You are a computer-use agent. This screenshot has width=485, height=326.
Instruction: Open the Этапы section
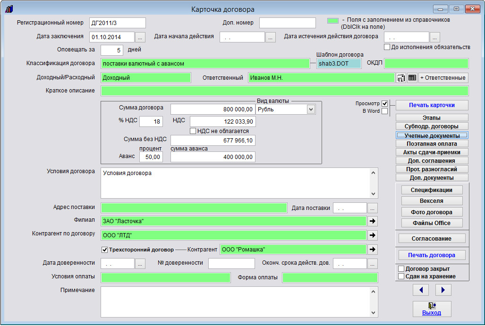[x=432, y=118]
